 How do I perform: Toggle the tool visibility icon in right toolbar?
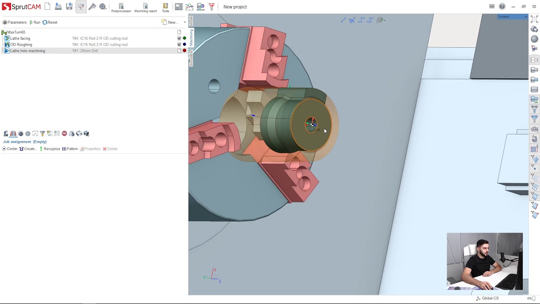tap(534, 109)
